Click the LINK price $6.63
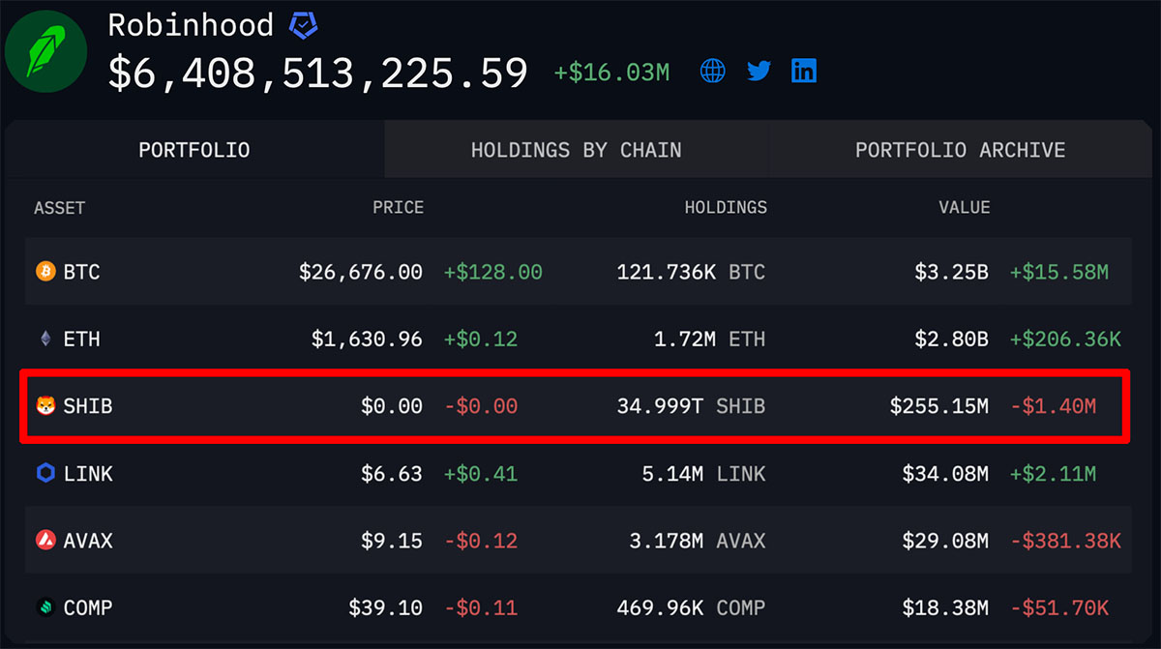 click(392, 474)
